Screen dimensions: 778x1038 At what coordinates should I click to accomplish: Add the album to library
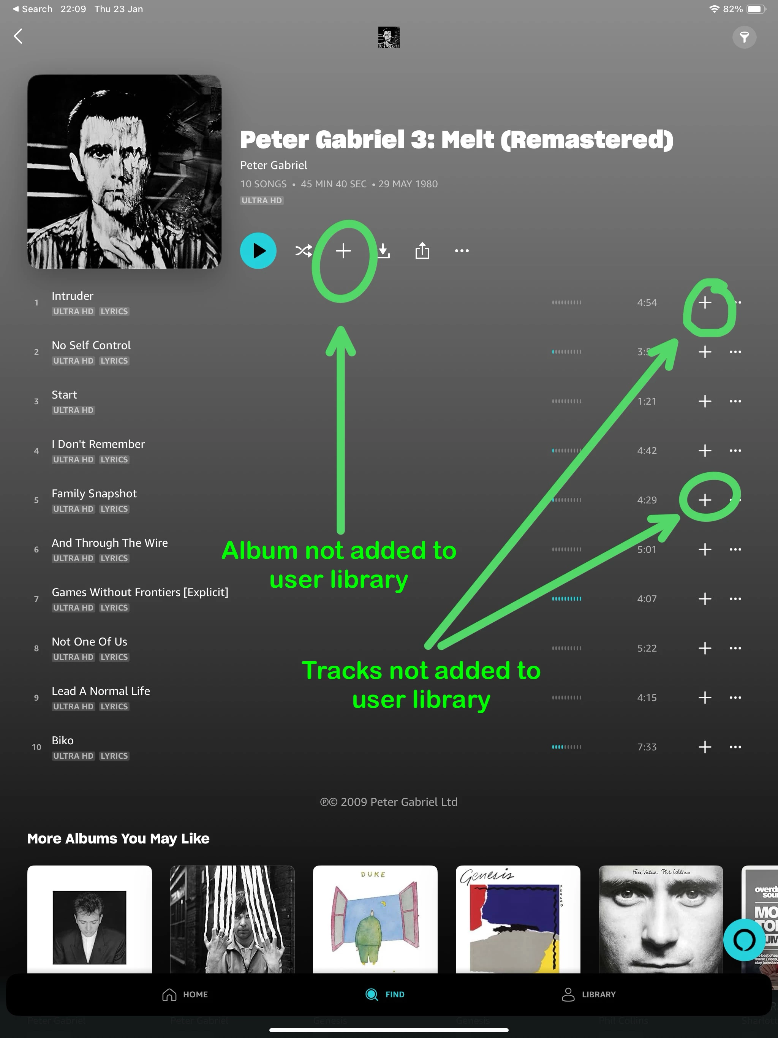coord(343,251)
